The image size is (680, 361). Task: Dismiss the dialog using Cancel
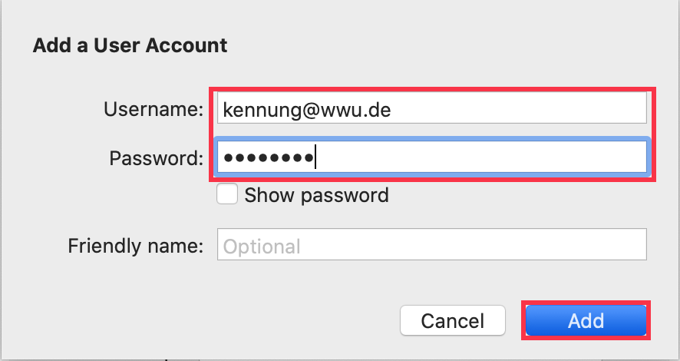pyautogui.click(x=453, y=320)
